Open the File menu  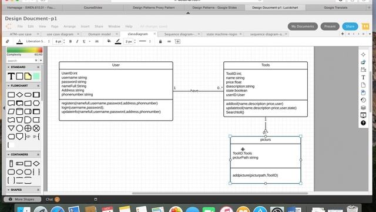tap(20, 26)
